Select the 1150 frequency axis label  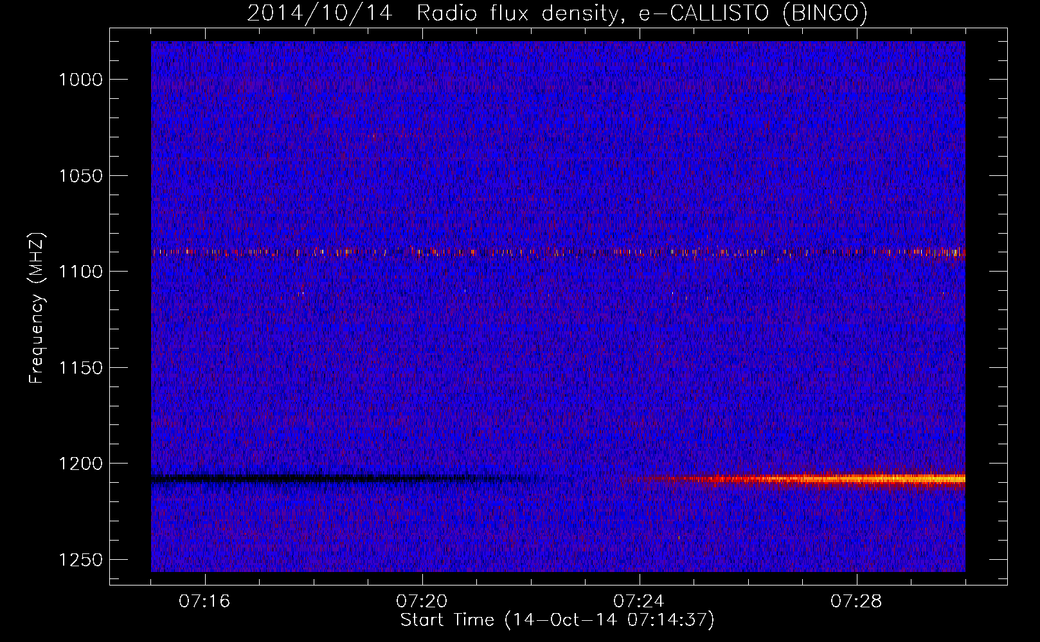80,368
